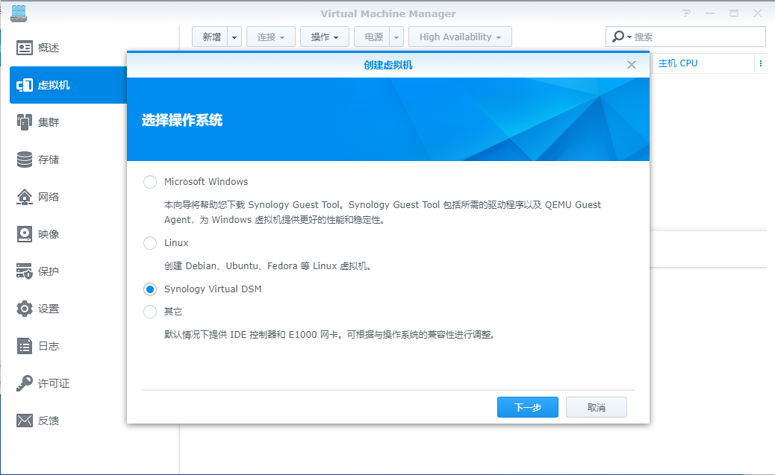Screen dimensions: 775x475
Task: Click the 概述 overview sidebar icon
Action: [x=25, y=48]
